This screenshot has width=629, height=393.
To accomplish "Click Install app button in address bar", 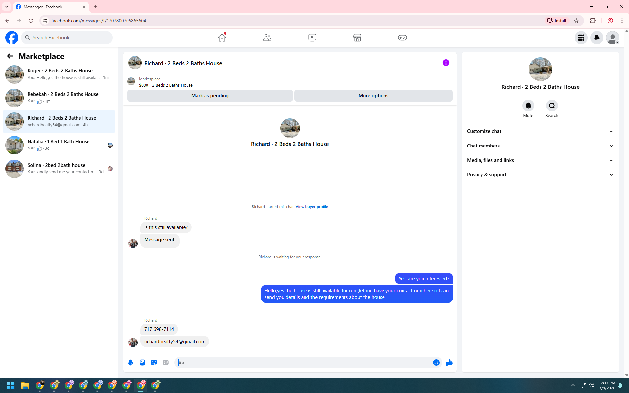I will coord(557,21).
